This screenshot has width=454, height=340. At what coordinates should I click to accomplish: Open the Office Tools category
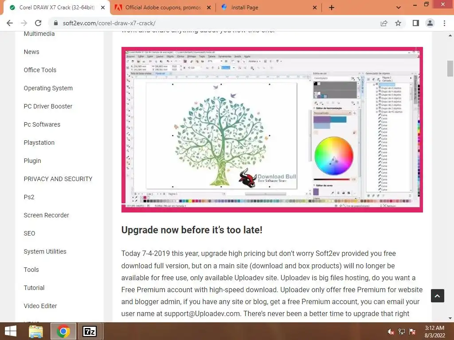[x=40, y=70]
